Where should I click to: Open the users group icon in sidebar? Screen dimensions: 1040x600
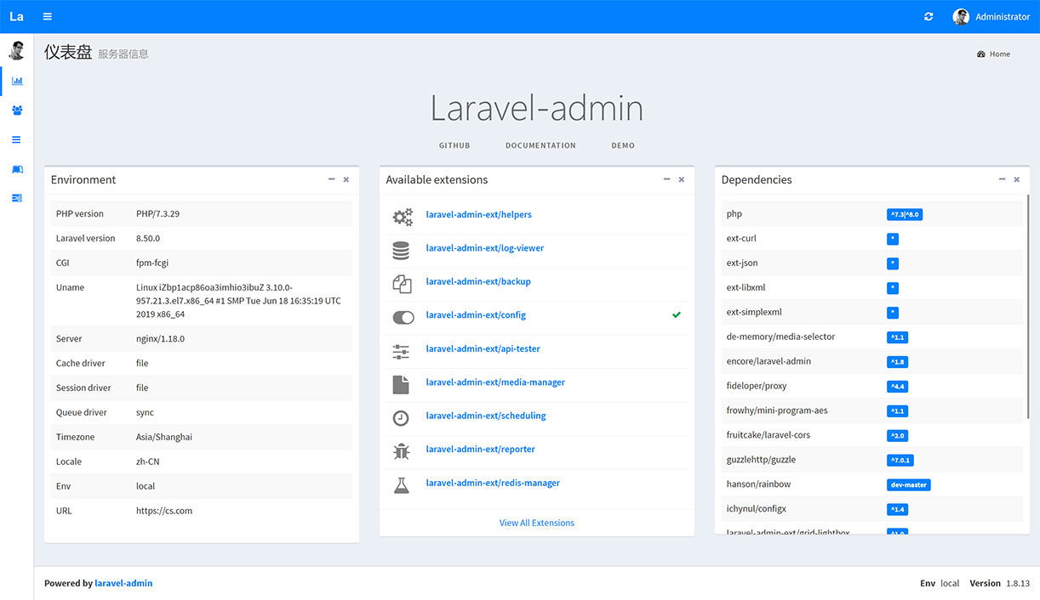[17, 110]
